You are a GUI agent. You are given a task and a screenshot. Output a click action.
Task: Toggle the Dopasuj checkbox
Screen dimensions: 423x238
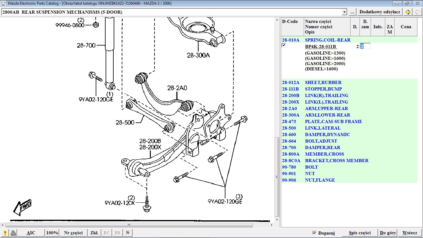tap(314, 233)
